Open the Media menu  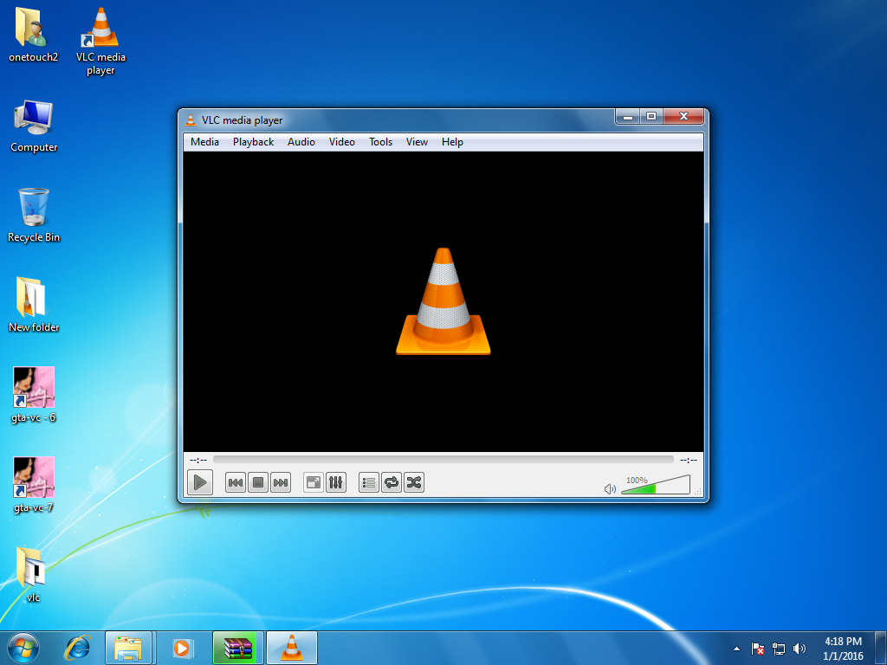(x=204, y=142)
